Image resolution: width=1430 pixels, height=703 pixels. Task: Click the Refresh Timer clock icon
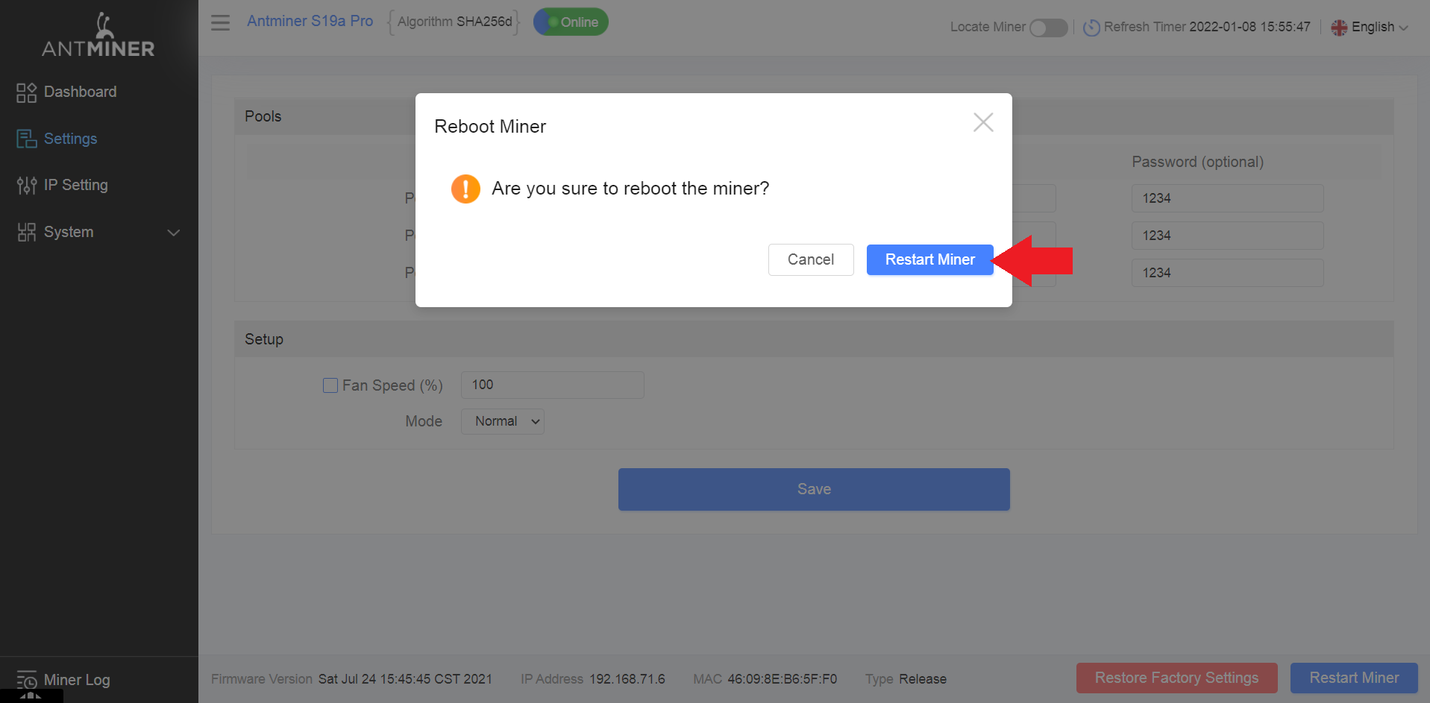1091,28
